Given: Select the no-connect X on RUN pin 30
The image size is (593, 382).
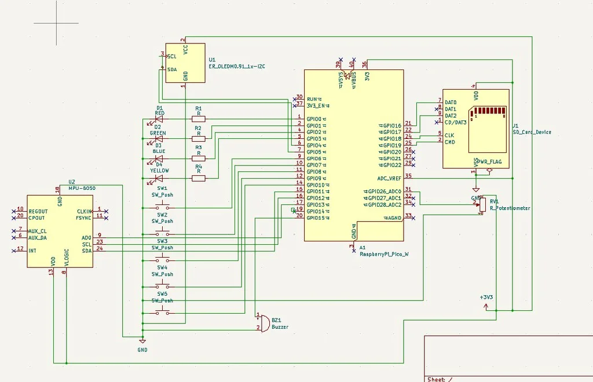Looking at the screenshot, I should coord(295,100).
